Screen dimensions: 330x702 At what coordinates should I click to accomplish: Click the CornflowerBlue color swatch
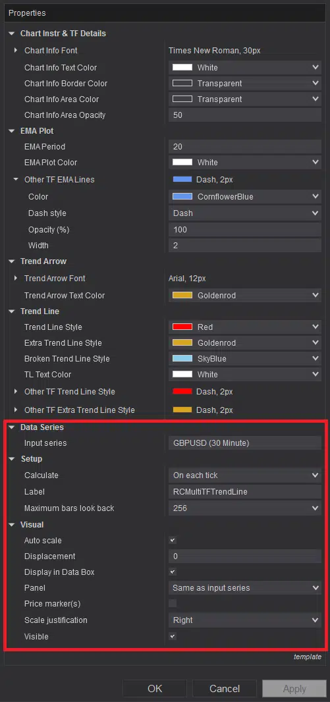(182, 196)
